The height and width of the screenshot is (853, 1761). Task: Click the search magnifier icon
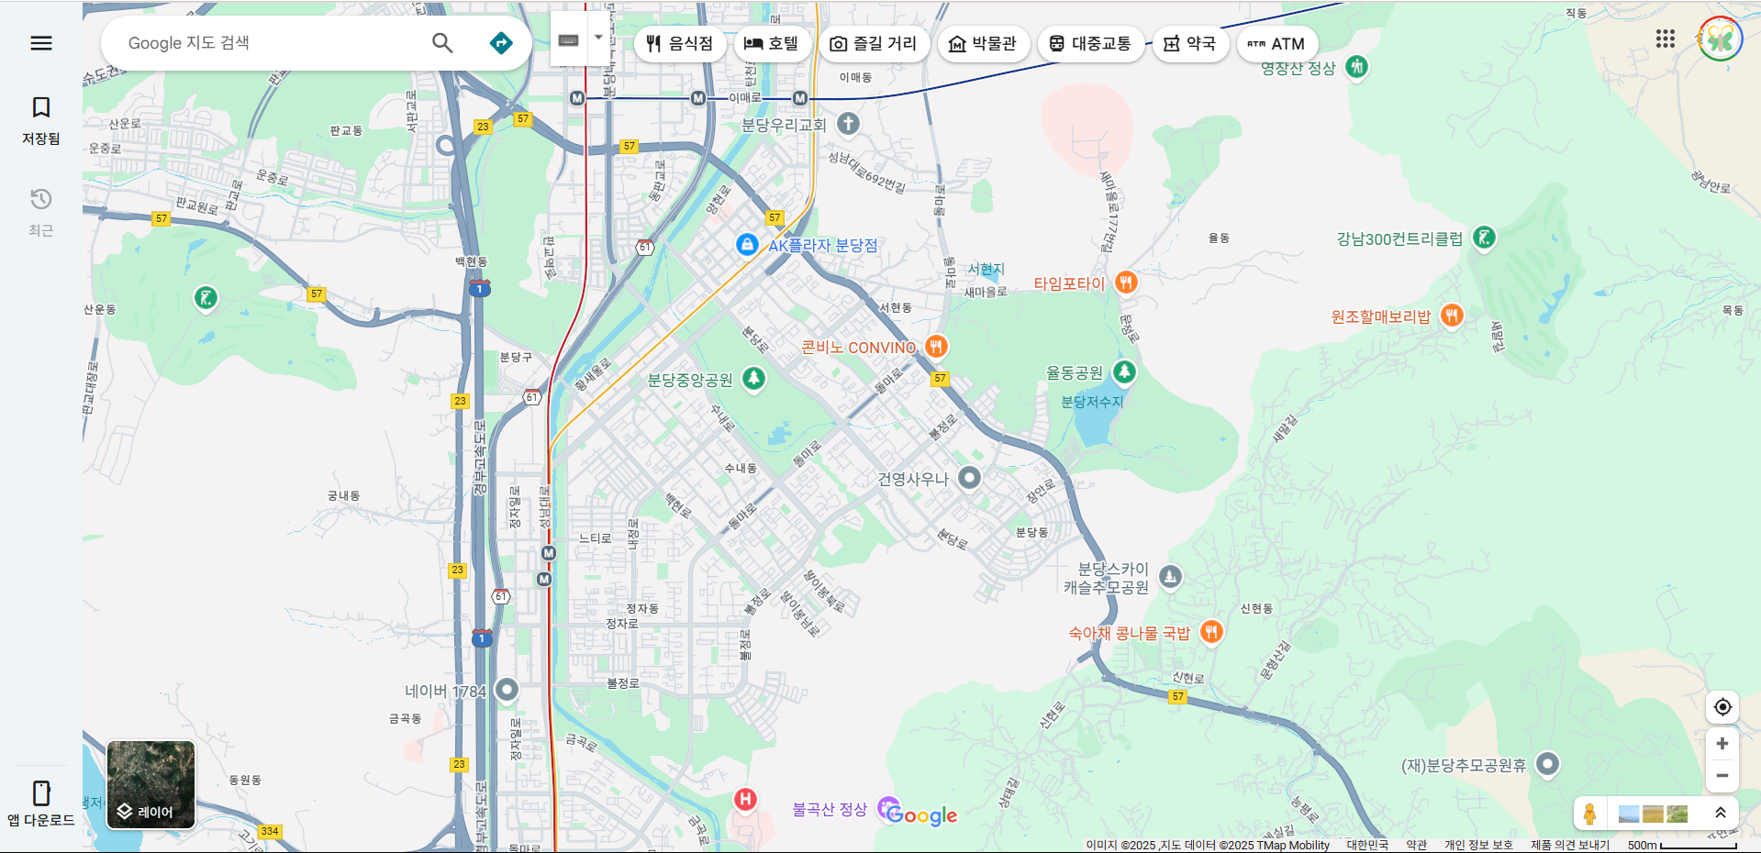pyautogui.click(x=442, y=43)
